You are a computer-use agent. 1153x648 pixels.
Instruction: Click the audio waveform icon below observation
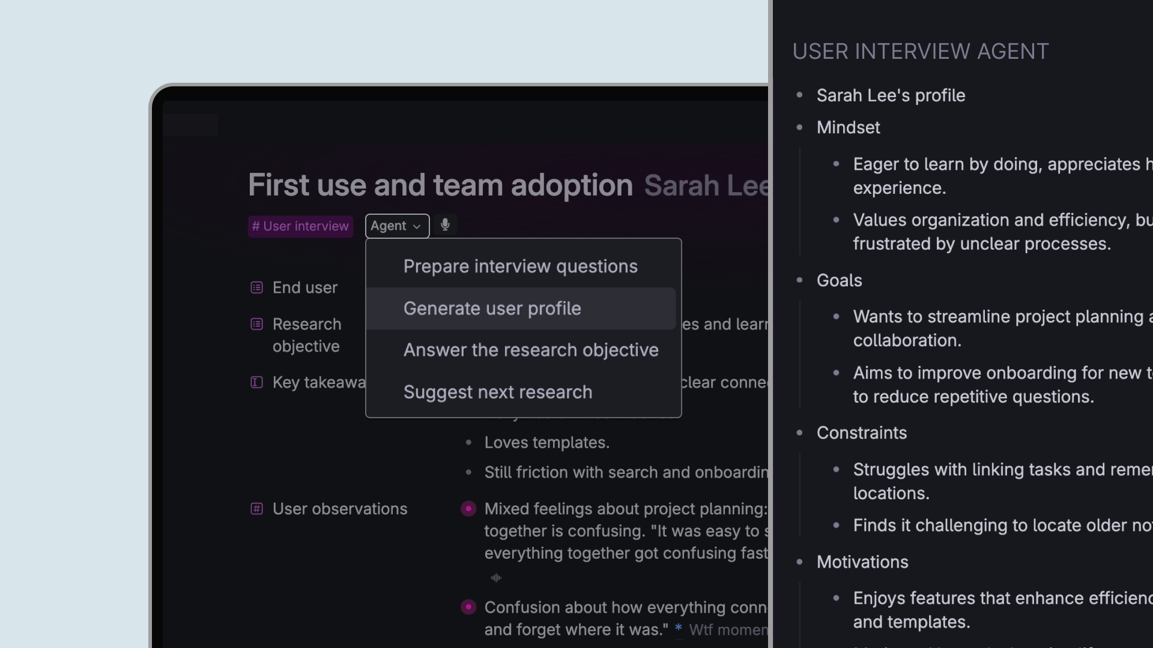496,578
